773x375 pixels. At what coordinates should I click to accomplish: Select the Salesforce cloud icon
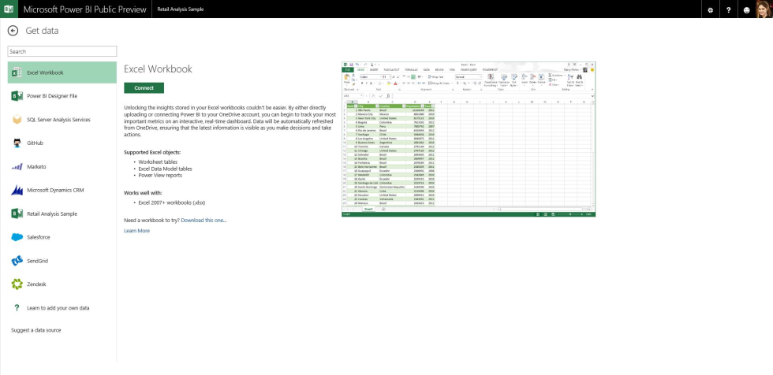[17, 237]
